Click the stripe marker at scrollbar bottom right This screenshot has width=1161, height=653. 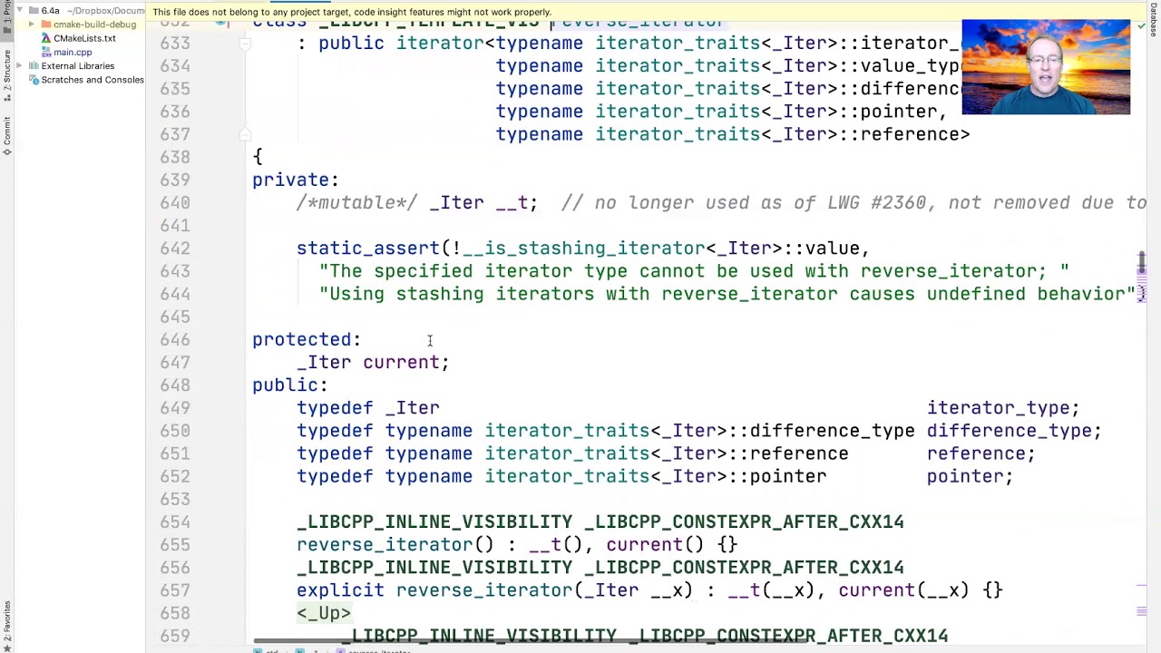coord(1141,610)
